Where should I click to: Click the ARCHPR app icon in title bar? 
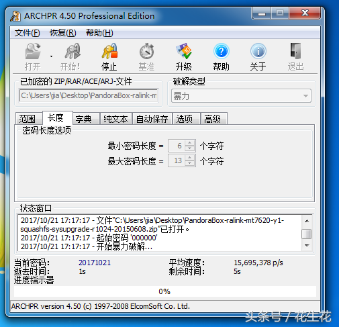15,16
